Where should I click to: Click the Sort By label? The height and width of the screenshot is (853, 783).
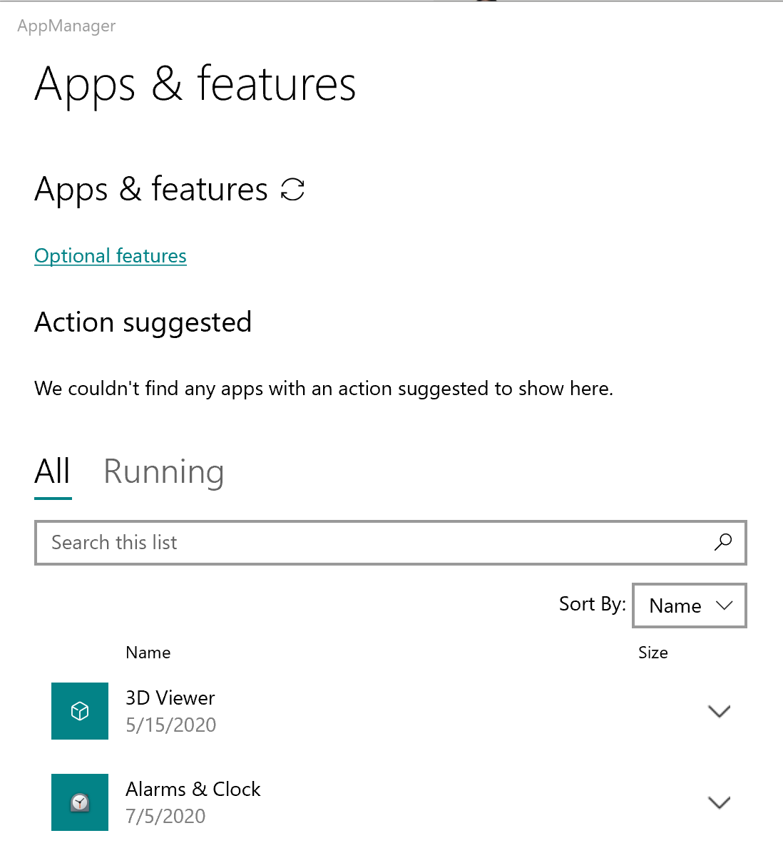point(592,604)
